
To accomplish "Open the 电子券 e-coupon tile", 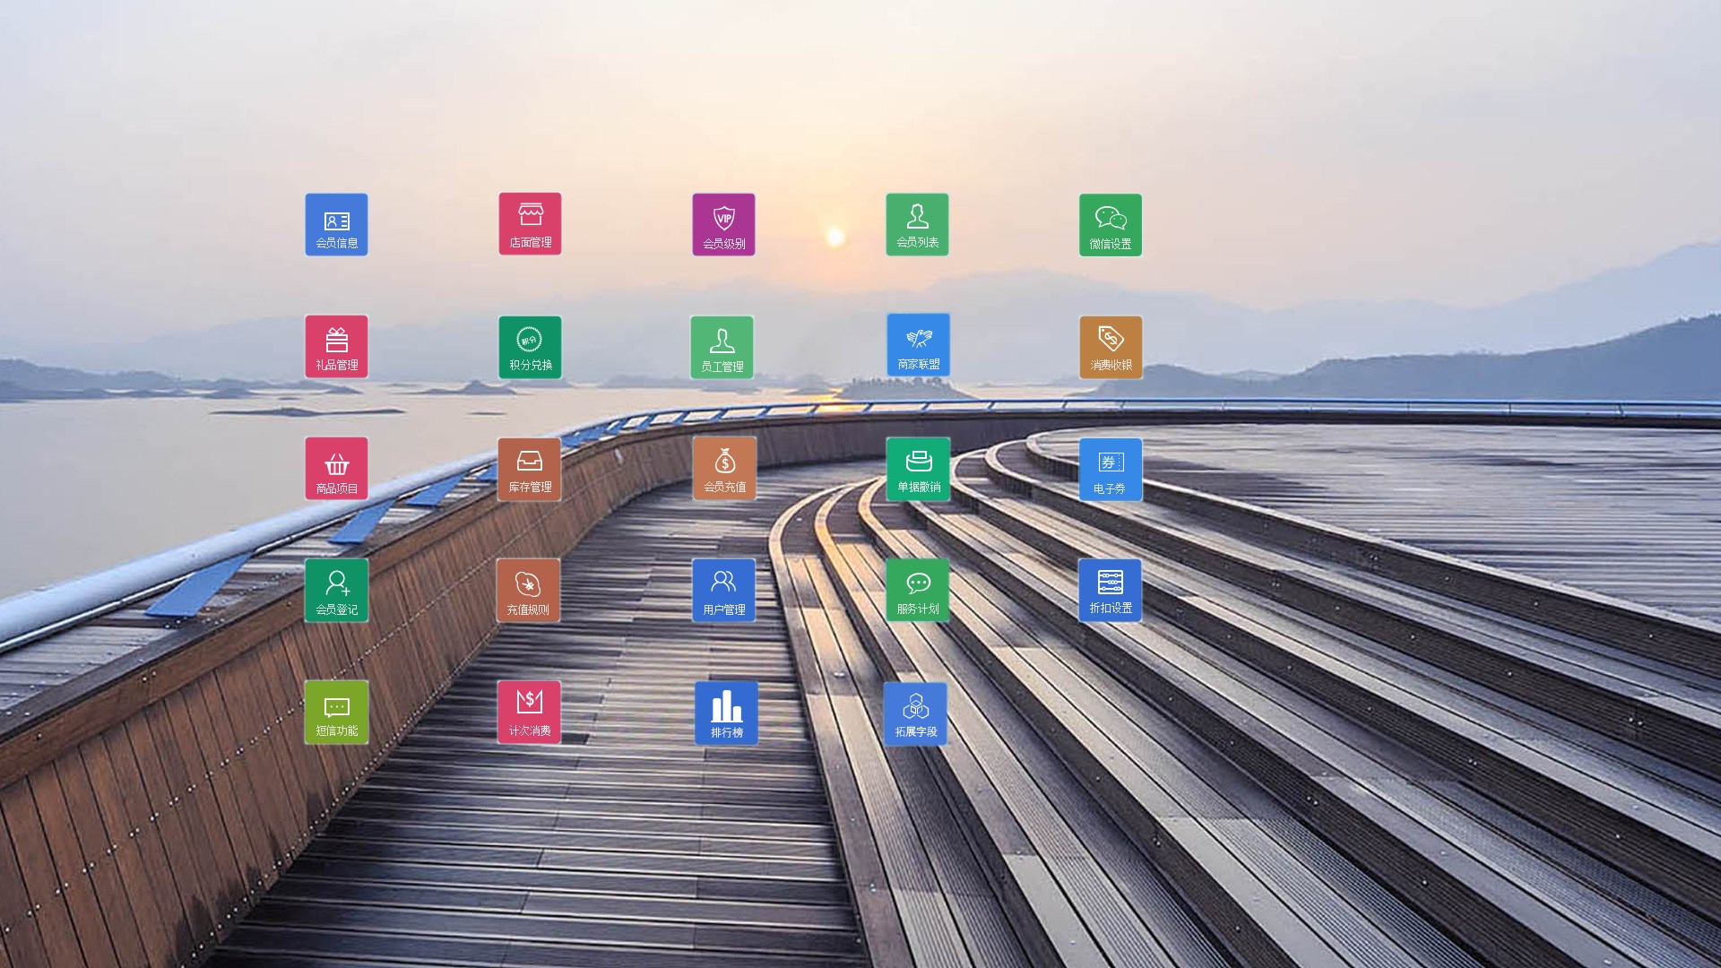I will (x=1111, y=470).
